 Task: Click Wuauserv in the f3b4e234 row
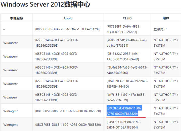coord(11,70)
